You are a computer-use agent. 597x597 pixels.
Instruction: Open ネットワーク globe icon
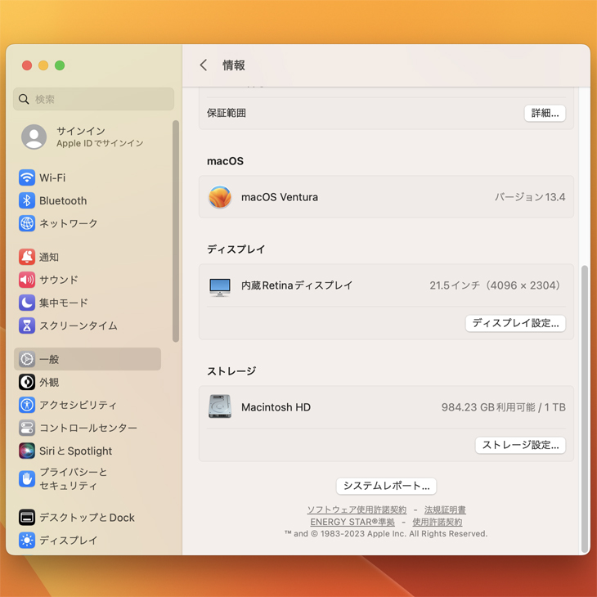coord(27,223)
